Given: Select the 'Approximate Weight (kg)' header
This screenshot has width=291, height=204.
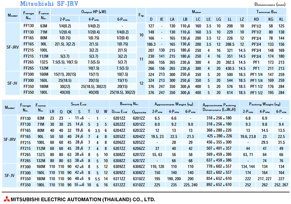Looking at the screenshot, I should coord(174,104).
